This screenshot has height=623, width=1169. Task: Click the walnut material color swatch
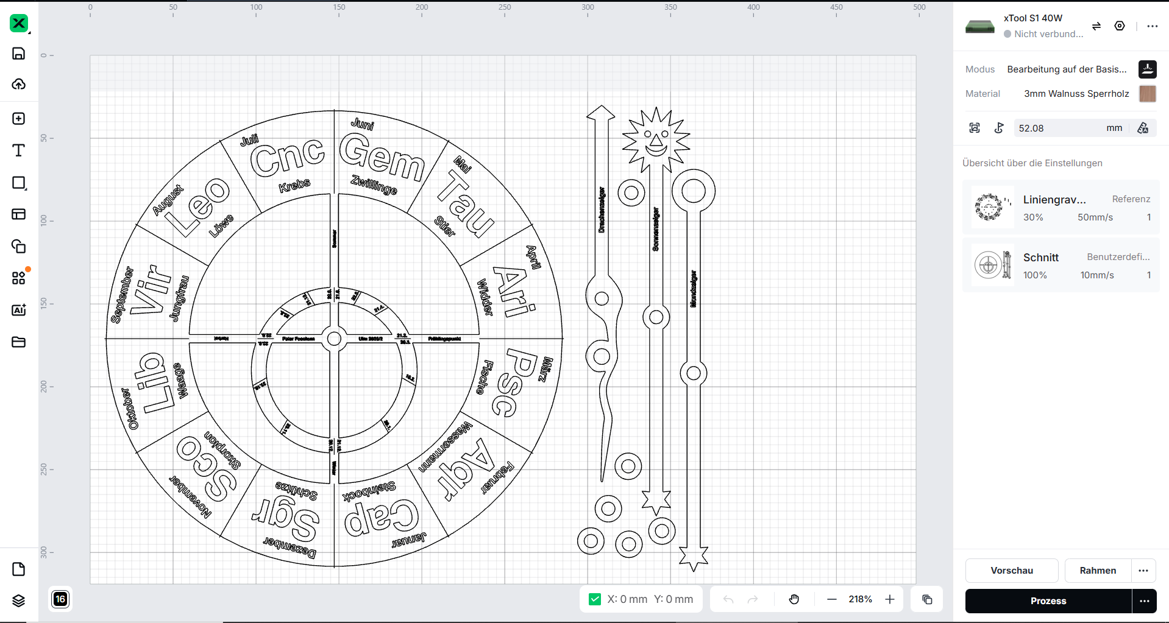click(1147, 94)
